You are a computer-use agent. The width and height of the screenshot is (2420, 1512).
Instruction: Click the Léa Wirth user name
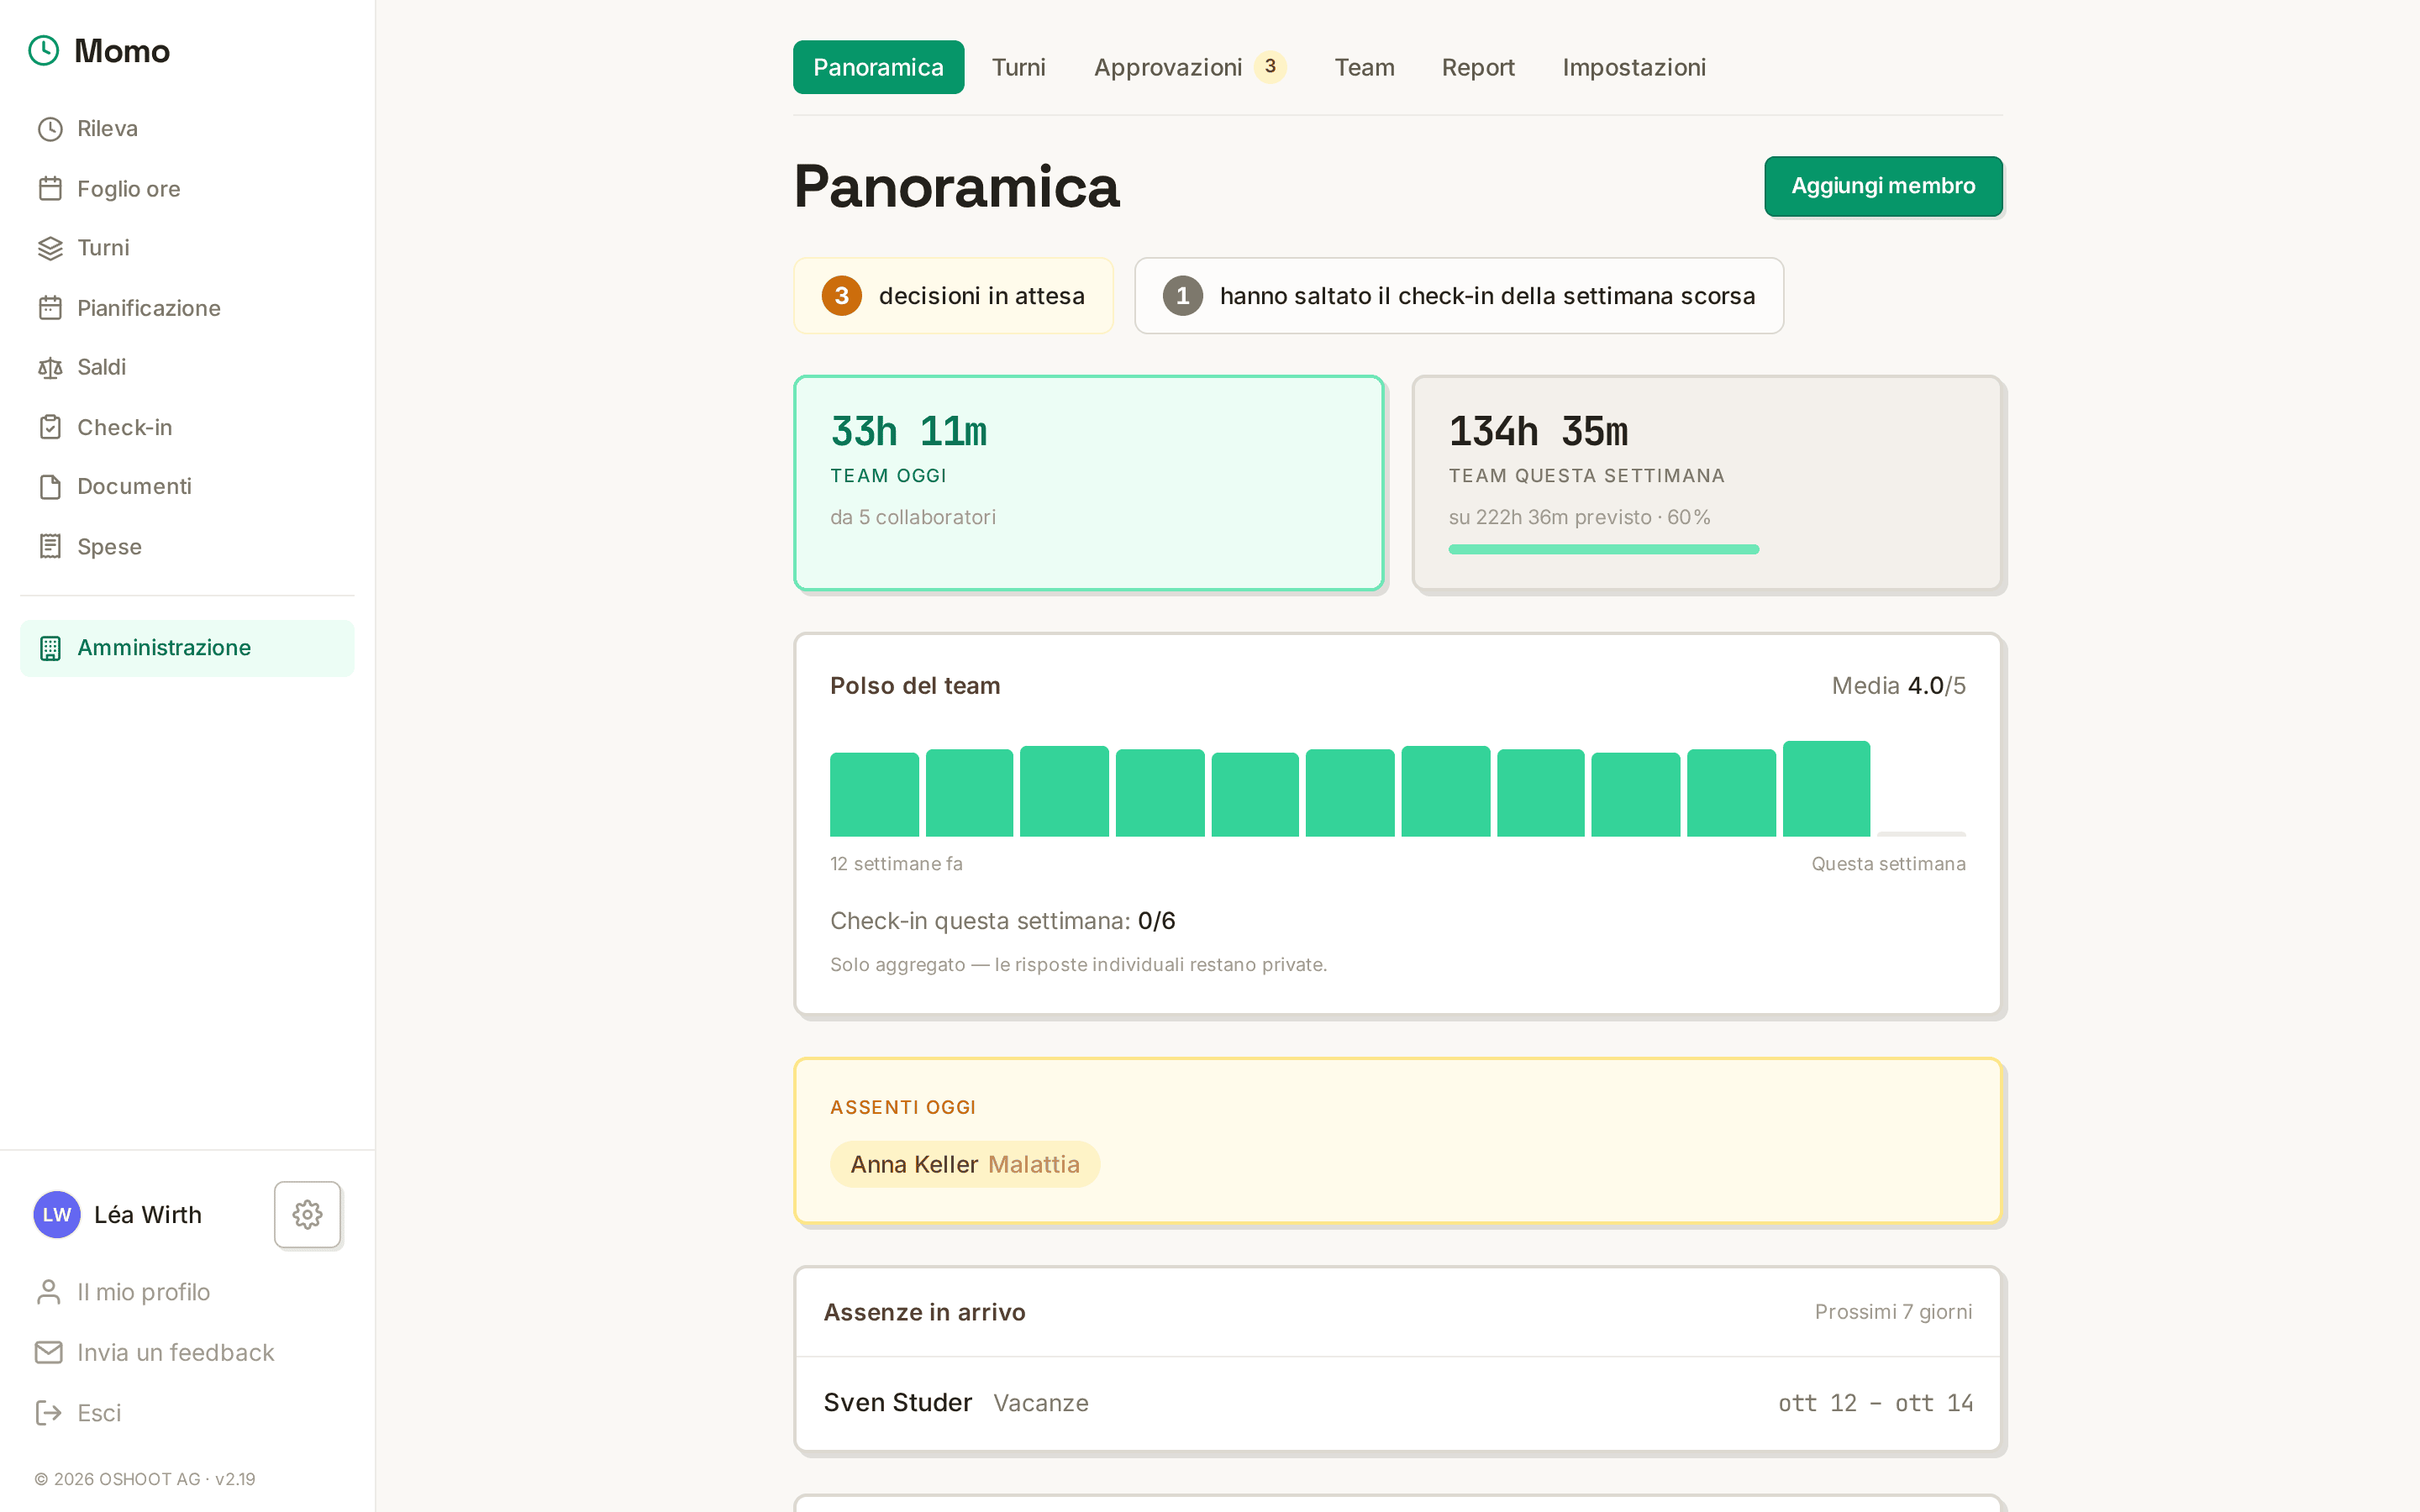click(148, 1214)
